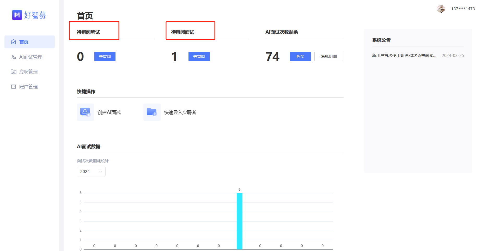Screen dimensions: 481x251
Task: Expand year selector using chevron arrow
Action: coord(101,172)
